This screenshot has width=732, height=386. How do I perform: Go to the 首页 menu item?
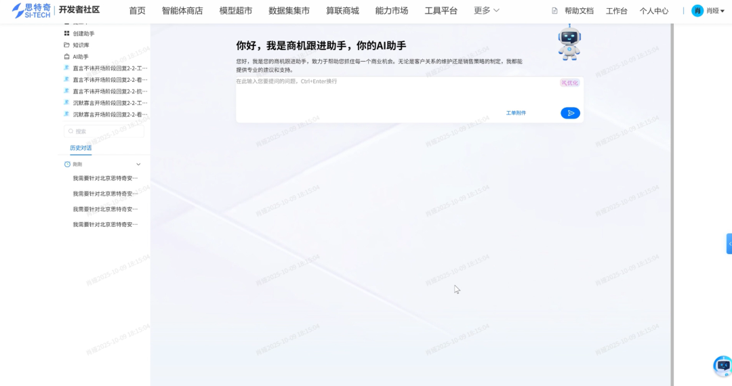pos(137,11)
